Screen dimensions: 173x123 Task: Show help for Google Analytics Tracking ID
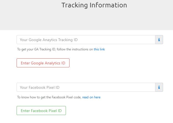(159, 40)
